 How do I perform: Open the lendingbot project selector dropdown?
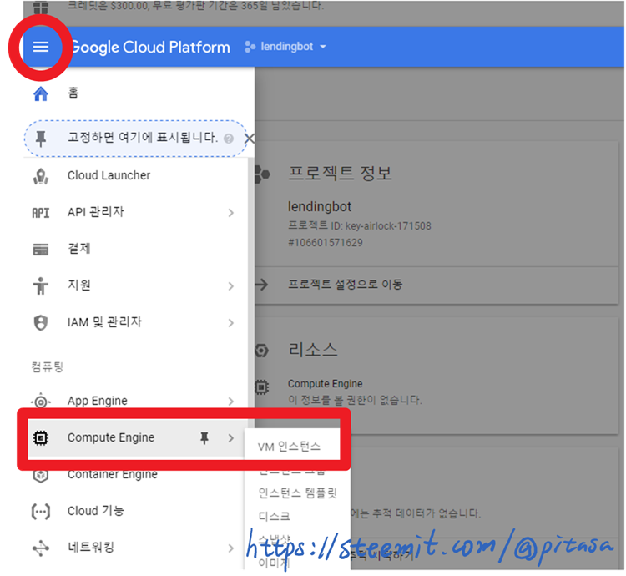pyautogui.click(x=285, y=47)
